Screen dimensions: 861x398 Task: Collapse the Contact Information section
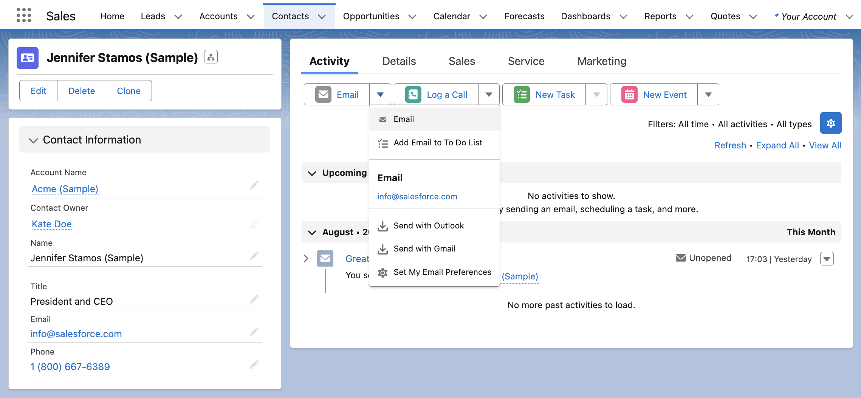pyautogui.click(x=33, y=140)
